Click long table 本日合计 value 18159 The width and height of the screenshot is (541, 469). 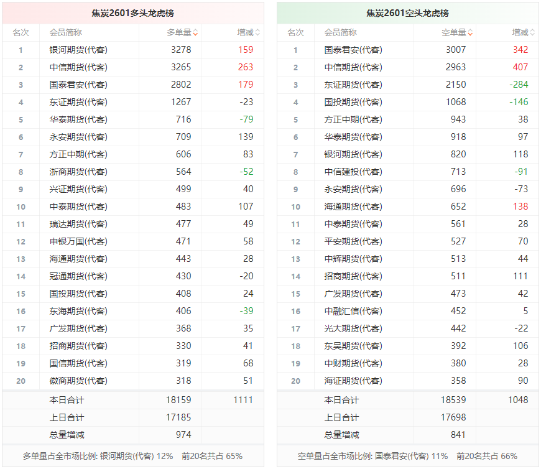[178, 400]
